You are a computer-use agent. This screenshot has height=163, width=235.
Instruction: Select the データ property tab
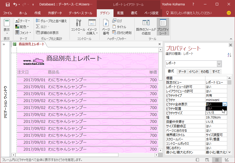point(182,71)
